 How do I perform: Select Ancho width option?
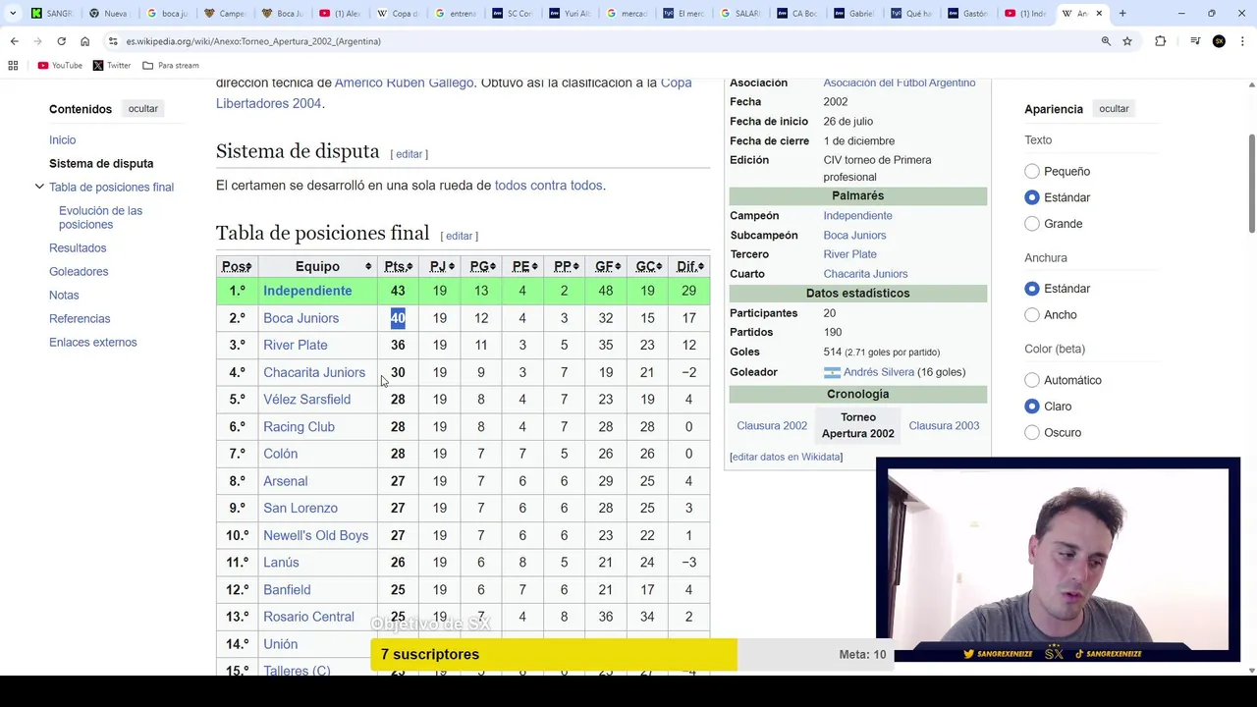pyautogui.click(x=1032, y=315)
